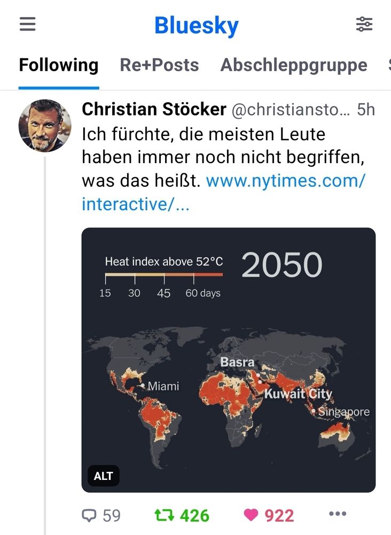Open the hamburger navigation menu

pyautogui.click(x=28, y=24)
